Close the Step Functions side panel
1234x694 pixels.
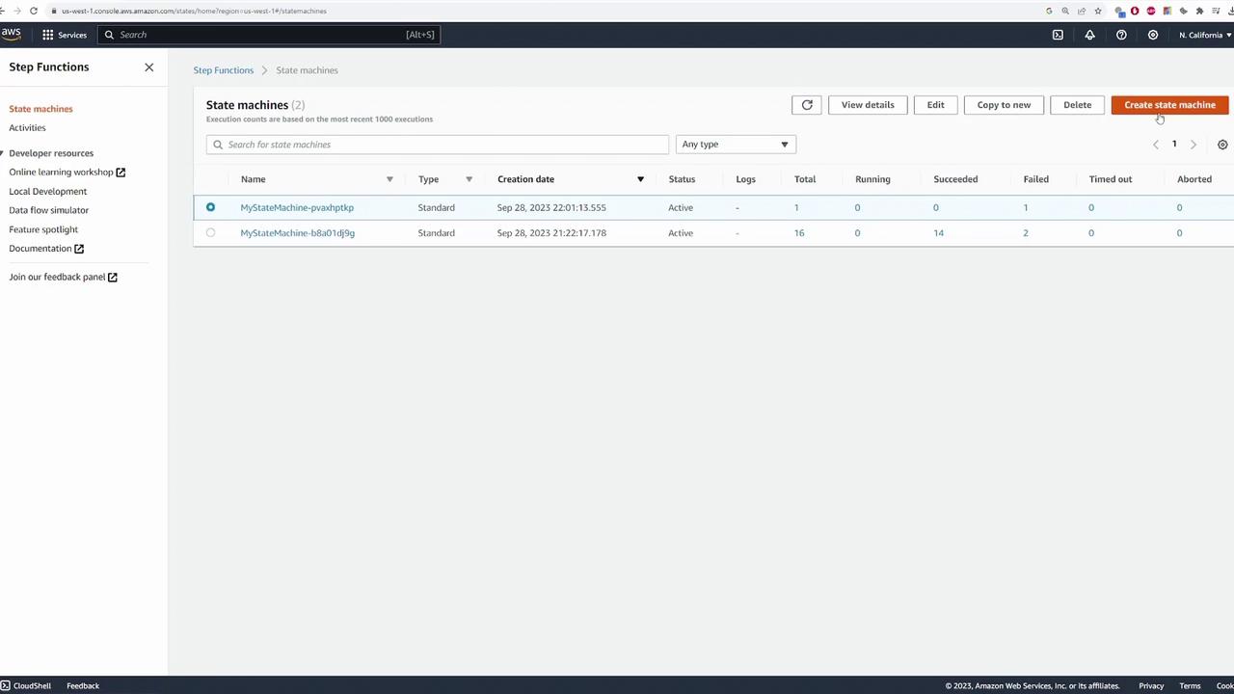[x=148, y=67]
